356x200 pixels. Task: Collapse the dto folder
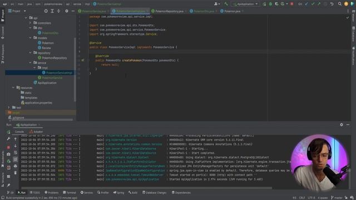point(30,28)
